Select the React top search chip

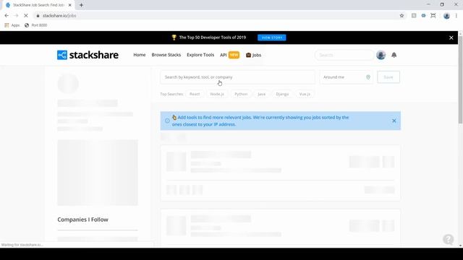(x=195, y=94)
